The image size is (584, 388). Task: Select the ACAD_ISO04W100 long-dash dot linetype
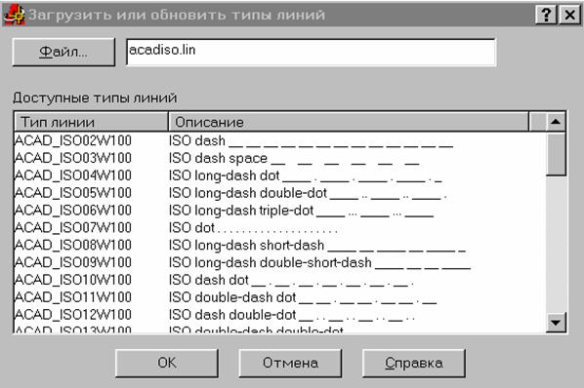click(280, 175)
